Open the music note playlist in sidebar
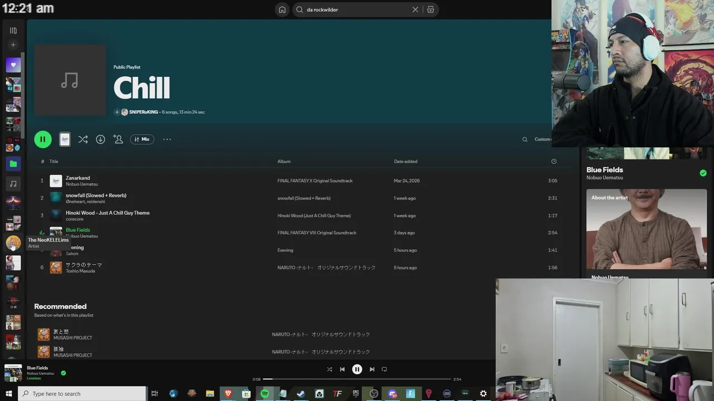This screenshot has width=714, height=401. (x=13, y=184)
